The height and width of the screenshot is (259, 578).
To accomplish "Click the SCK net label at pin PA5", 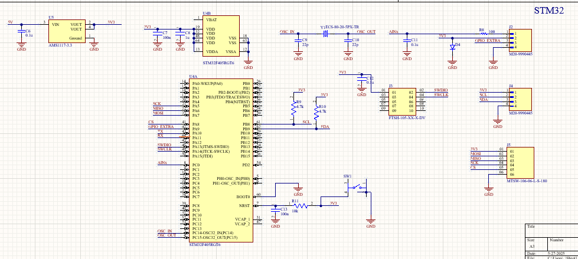I will 156,104.
